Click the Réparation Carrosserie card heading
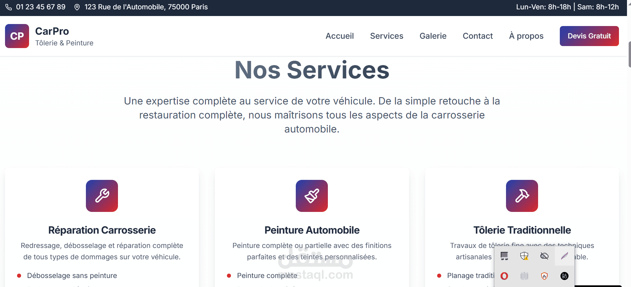Viewport: 631px width, 287px height. pyautogui.click(x=102, y=230)
